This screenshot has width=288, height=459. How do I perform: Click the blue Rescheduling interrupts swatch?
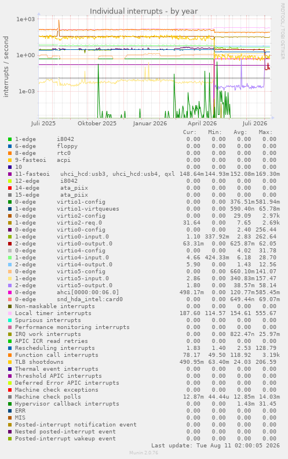[10, 348]
